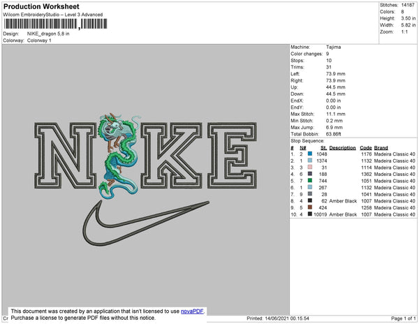Click the Max Stitch value '11.1 mm'
The image size is (419, 324).
coord(336,114)
